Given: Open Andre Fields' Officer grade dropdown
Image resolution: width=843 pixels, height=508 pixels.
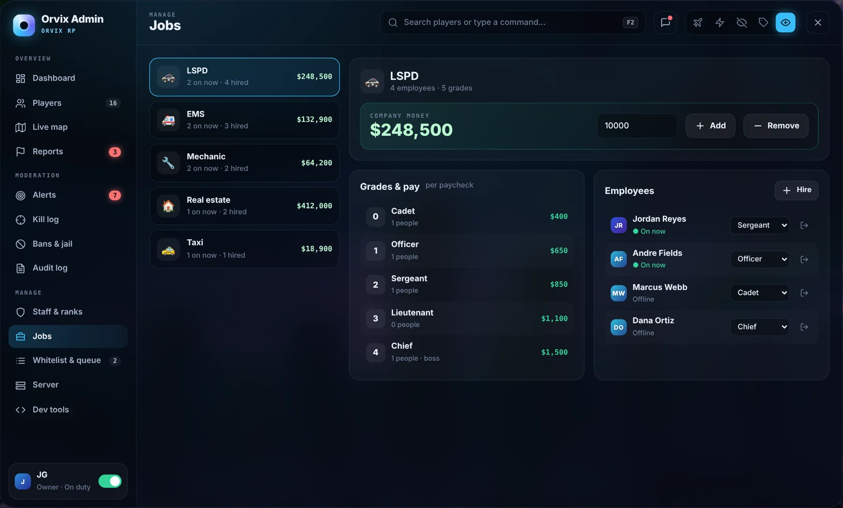Looking at the screenshot, I should [760, 259].
